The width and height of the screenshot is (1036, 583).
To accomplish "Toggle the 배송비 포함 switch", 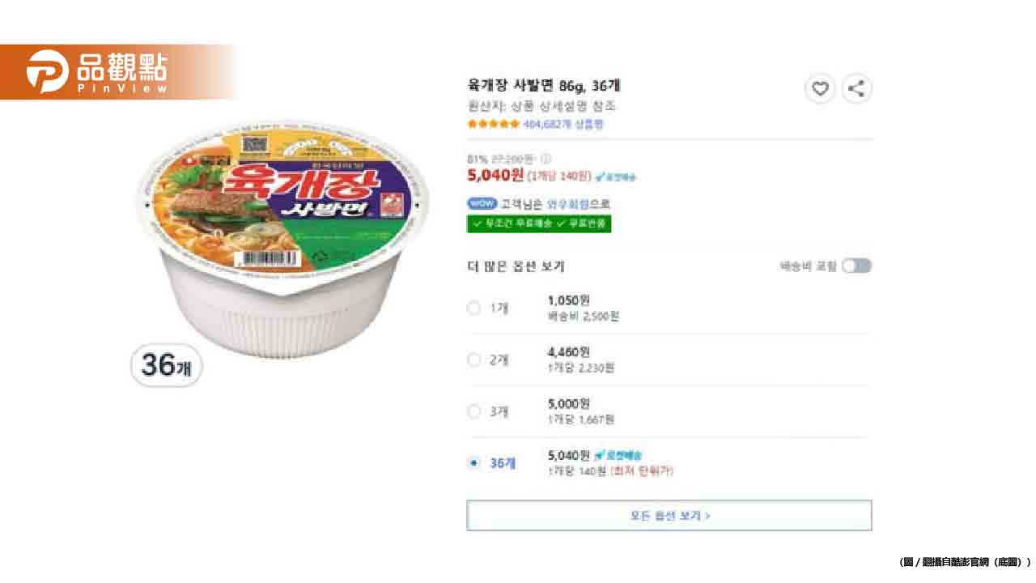I will (x=856, y=266).
